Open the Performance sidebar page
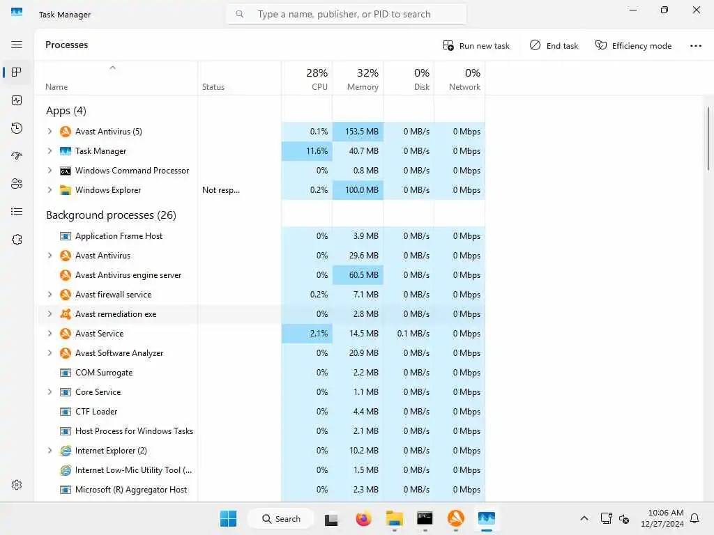 pyautogui.click(x=17, y=100)
